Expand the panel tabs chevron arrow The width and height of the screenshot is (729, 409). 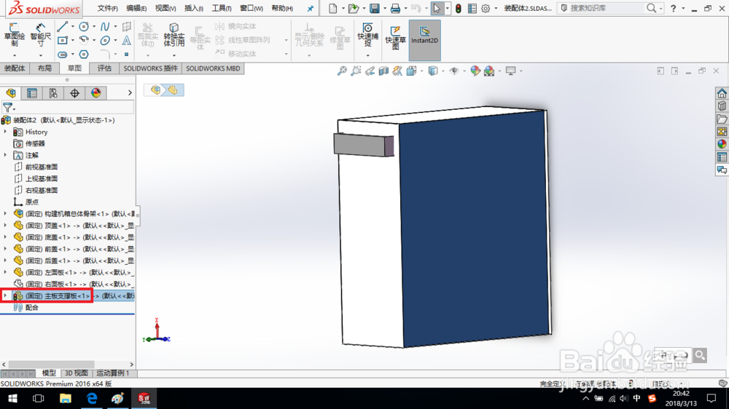[x=130, y=93]
